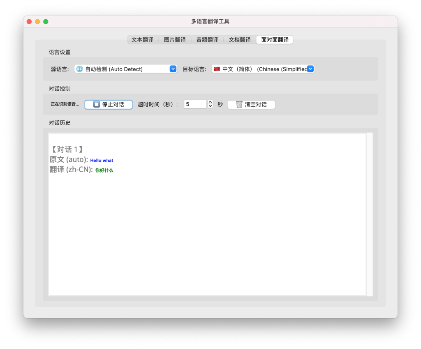Viewport: 421px width, 349px height.
Task: Select the 面对面翻译 tab
Action: 275,40
